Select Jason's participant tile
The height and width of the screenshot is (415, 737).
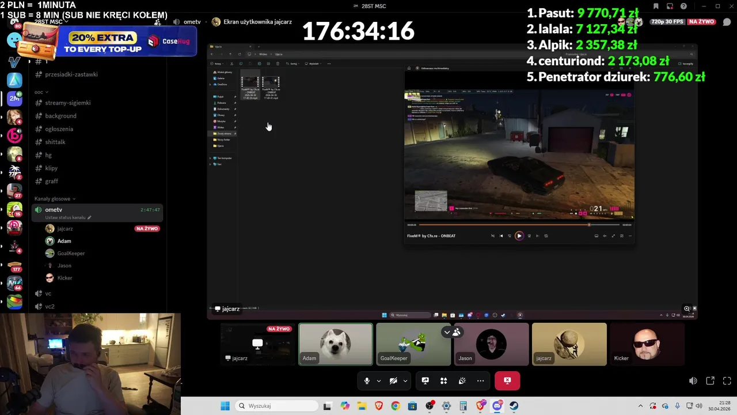tap(491, 344)
